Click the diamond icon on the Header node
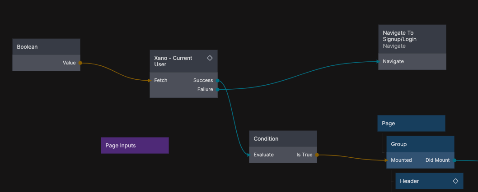The image size is (478, 192). click(x=455, y=181)
